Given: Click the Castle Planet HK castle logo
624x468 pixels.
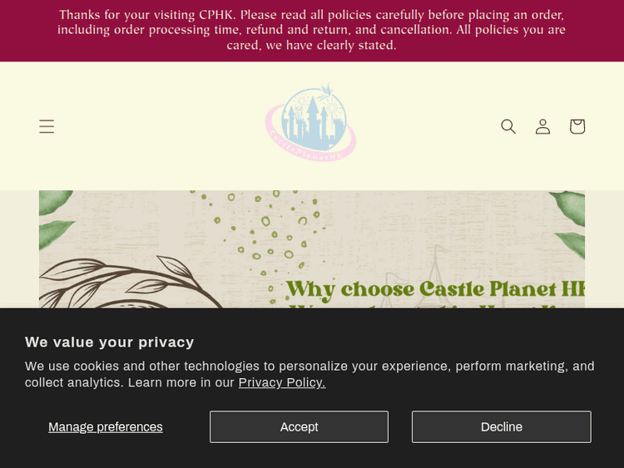Looking at the screenshot, I should pos(310,123).
